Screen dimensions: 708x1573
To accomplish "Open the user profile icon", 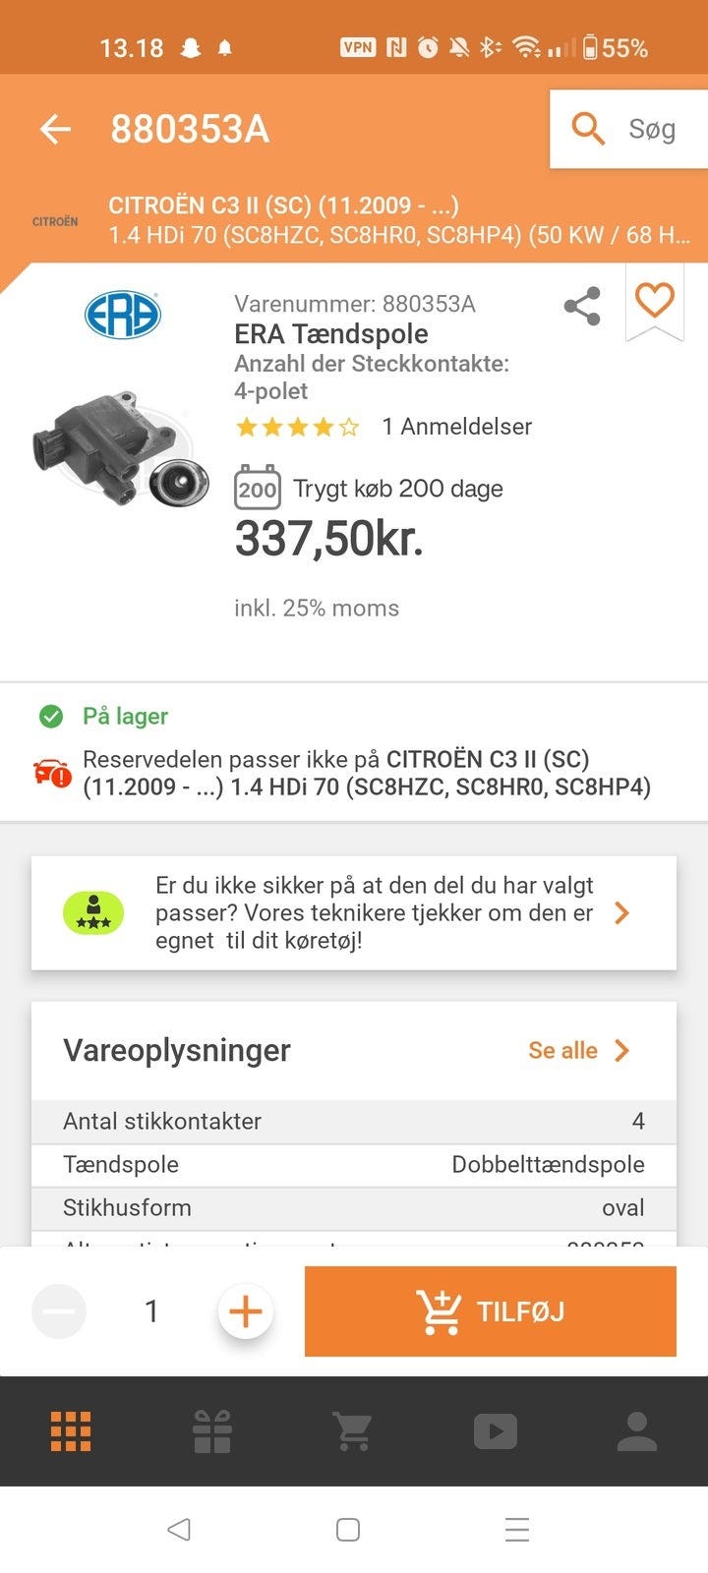I will pyautogui.click(x=637, y=1431).
